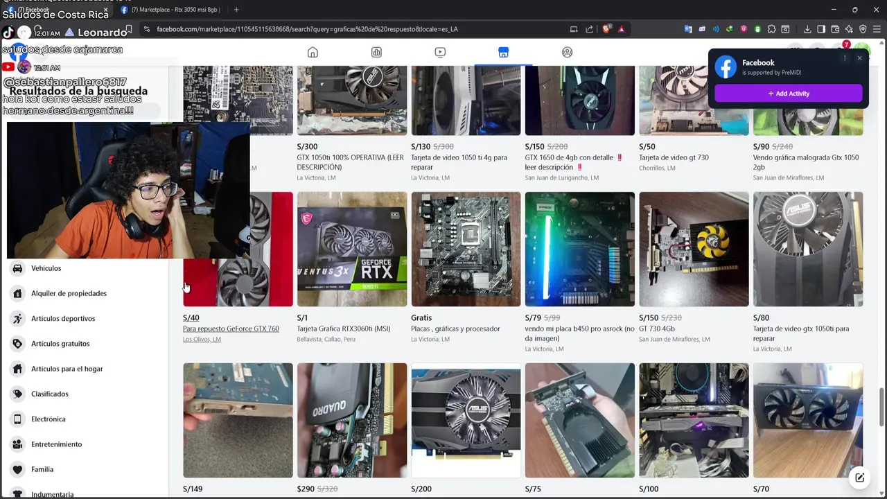Click the new message compose pencil icon
Screen dimensions: 887x499
pyautogui.click(x=860, y=478)
